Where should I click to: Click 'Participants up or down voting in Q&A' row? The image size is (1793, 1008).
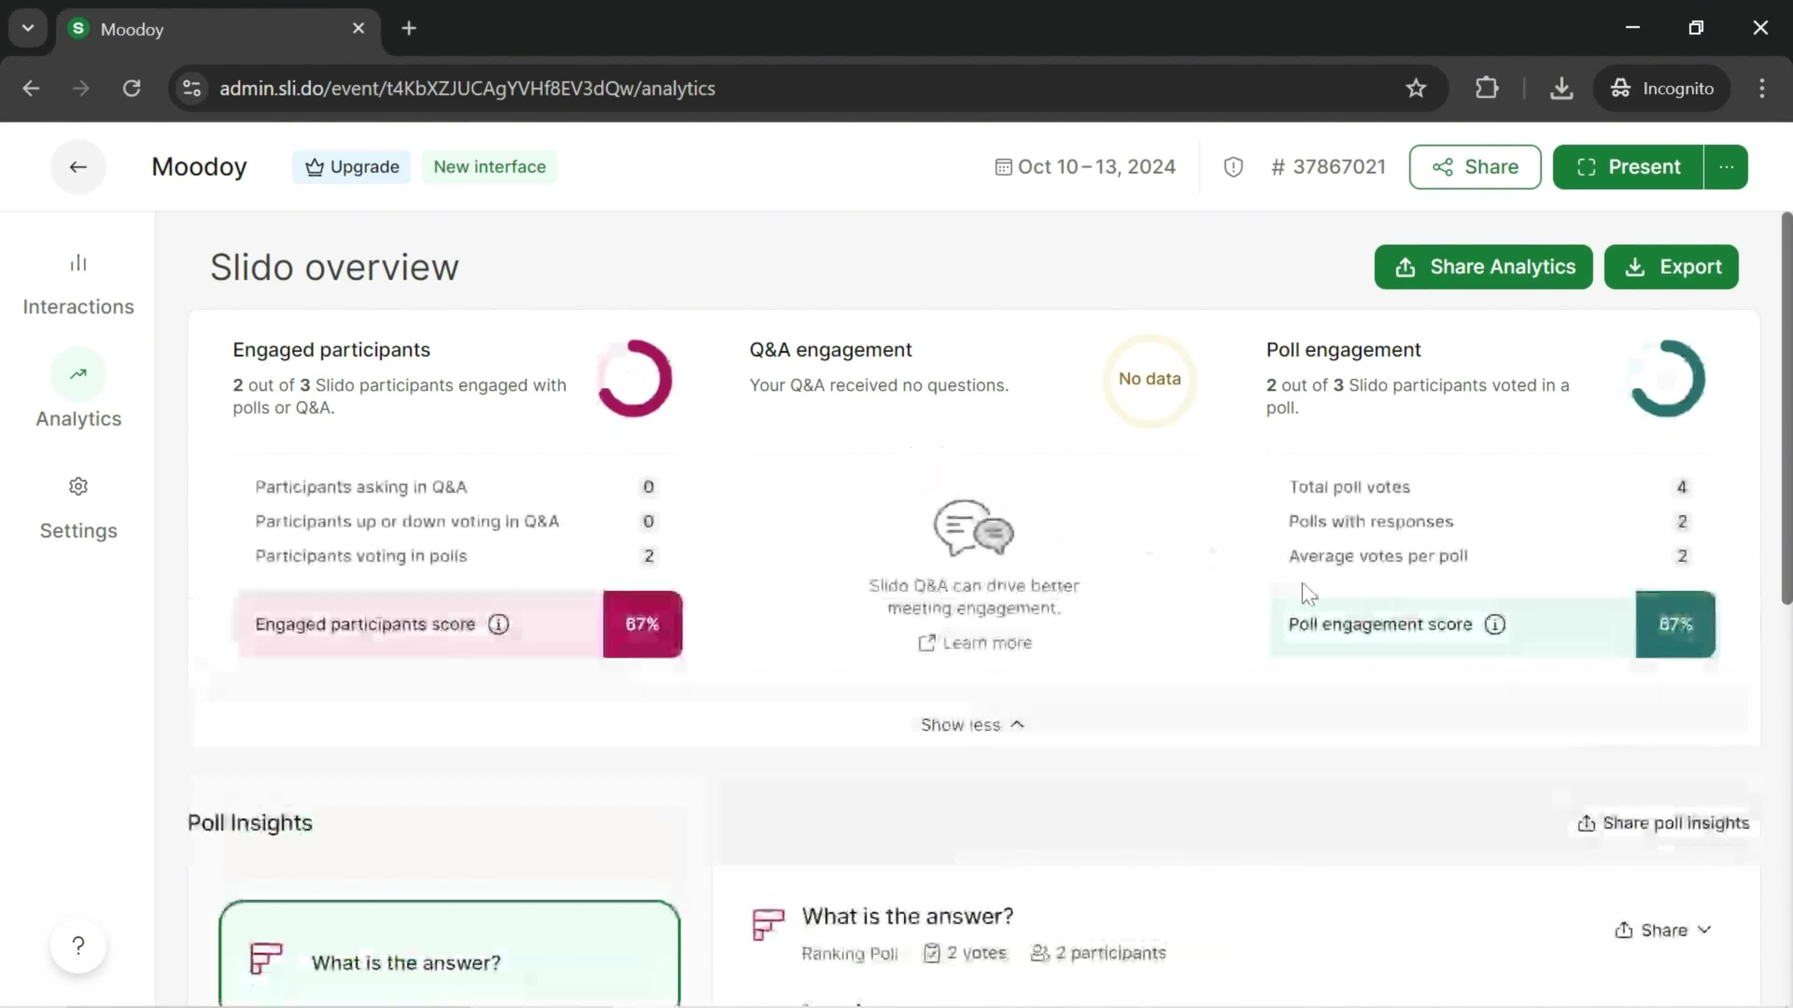[x=456, y=522]
